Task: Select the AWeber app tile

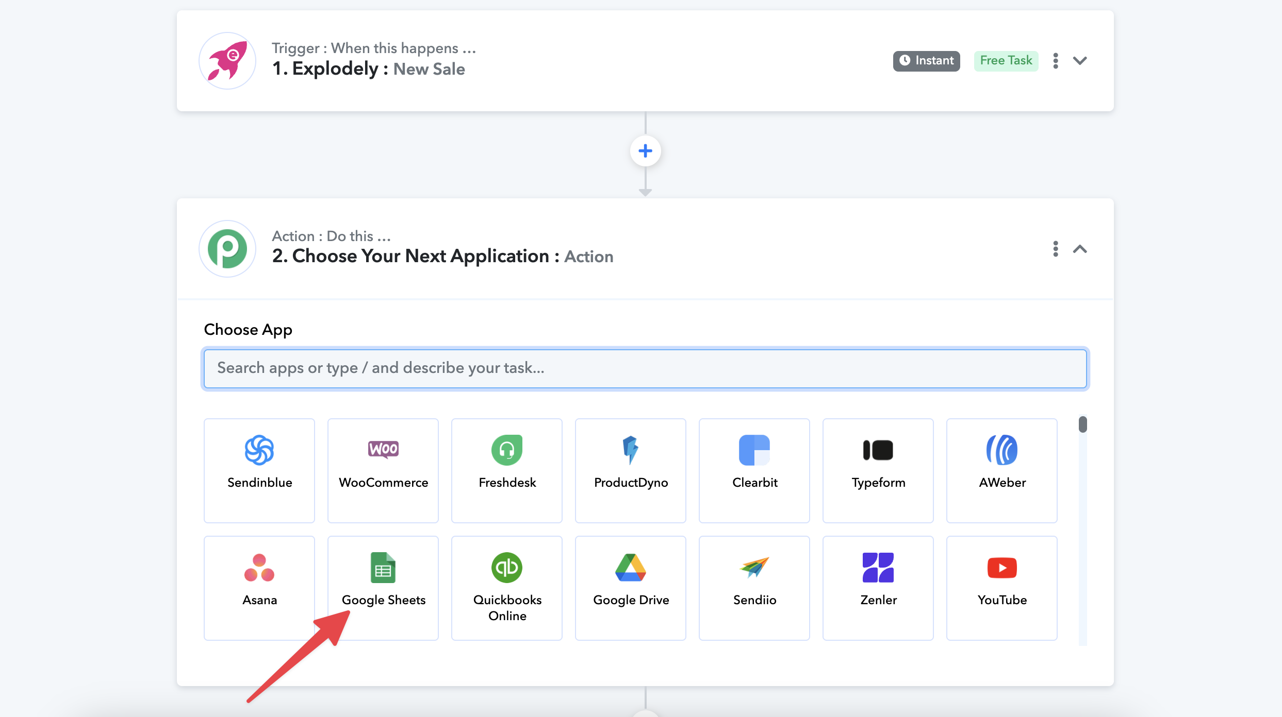Action: (1002, 470)
